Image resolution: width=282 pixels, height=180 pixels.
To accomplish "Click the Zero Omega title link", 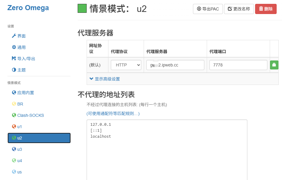I will [28, 8].
